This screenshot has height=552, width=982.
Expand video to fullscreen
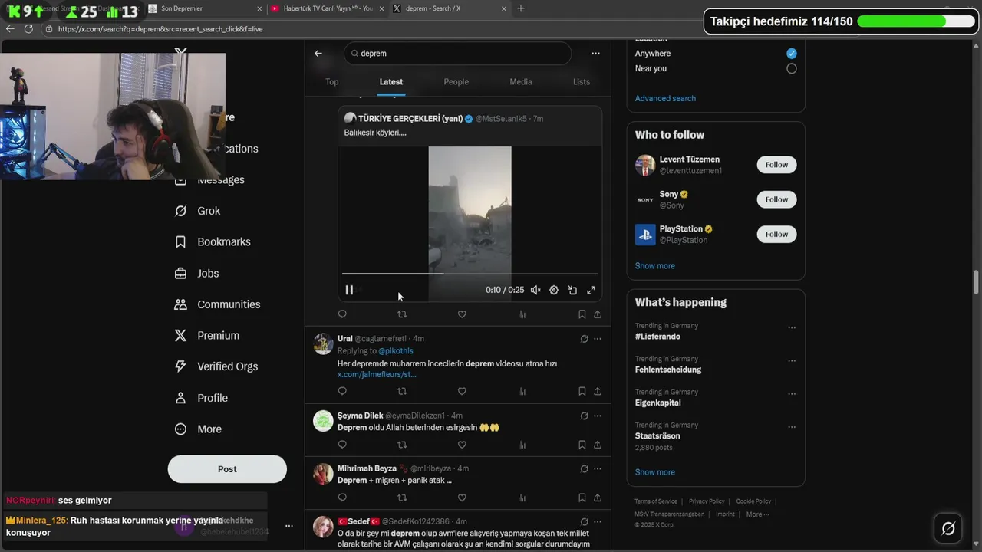[x=591, y=290]
